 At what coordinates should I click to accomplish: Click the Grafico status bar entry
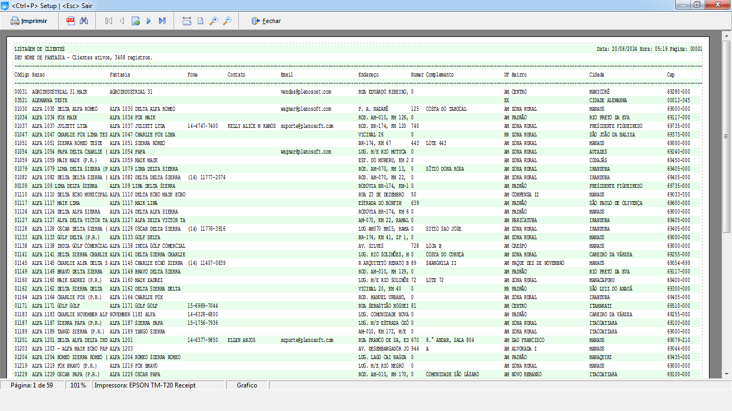click(x=247, y=385)
